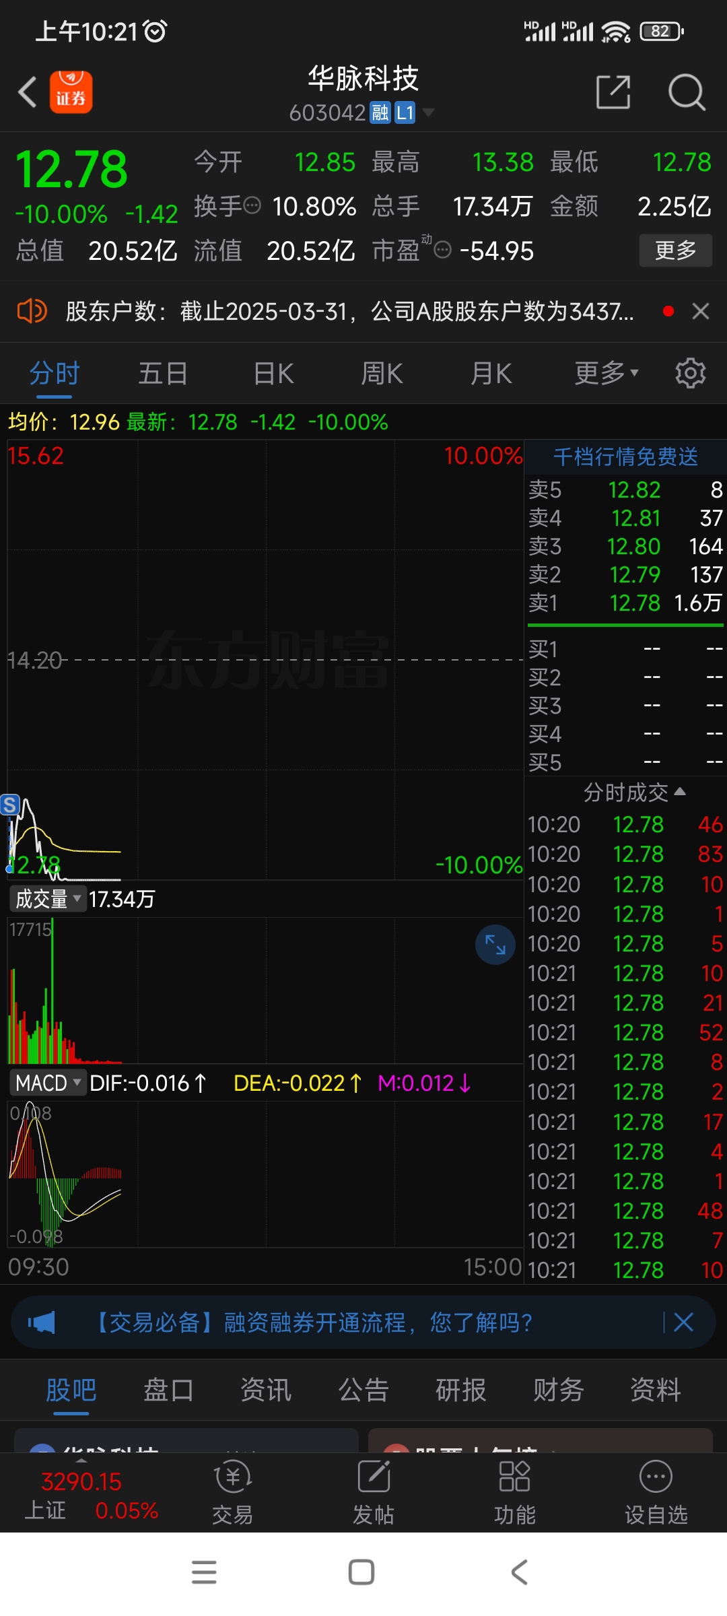Select the 分时 chart tab

pos(55,373)
